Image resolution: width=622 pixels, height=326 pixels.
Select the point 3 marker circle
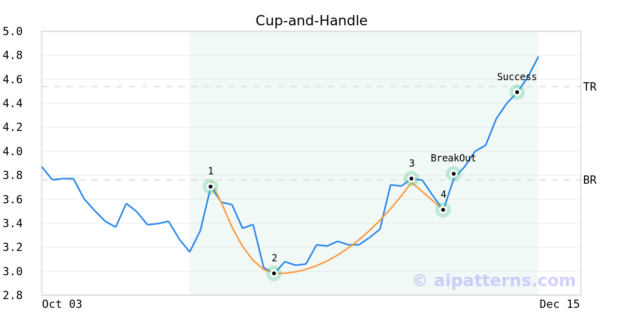click(411, 179)
